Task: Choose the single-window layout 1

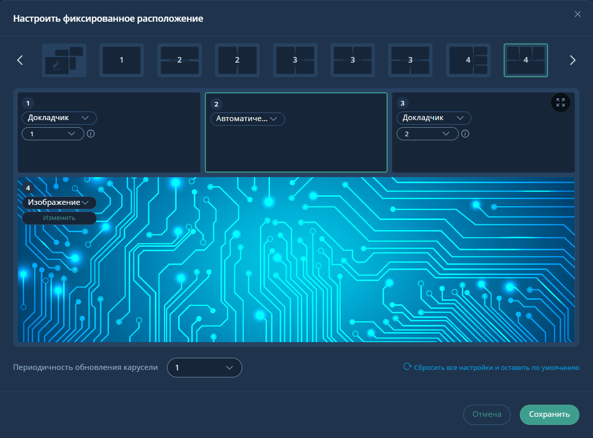Action: [x=122, y=60]
